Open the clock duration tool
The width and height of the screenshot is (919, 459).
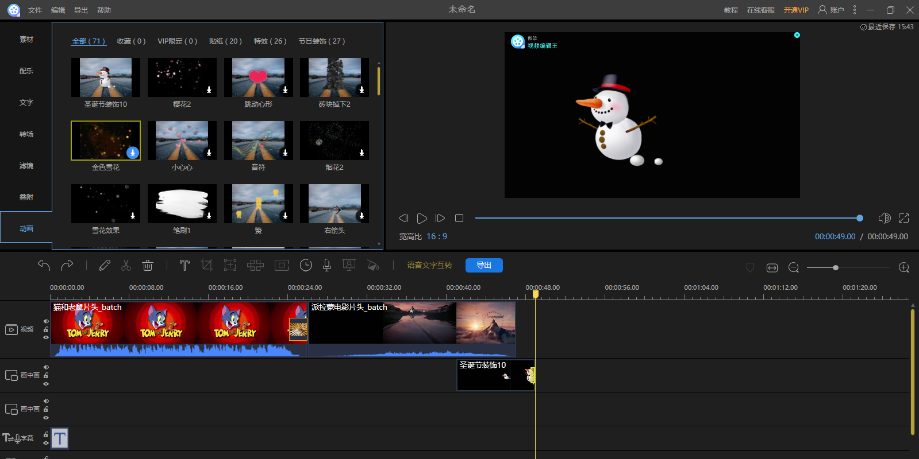point(306,265)
